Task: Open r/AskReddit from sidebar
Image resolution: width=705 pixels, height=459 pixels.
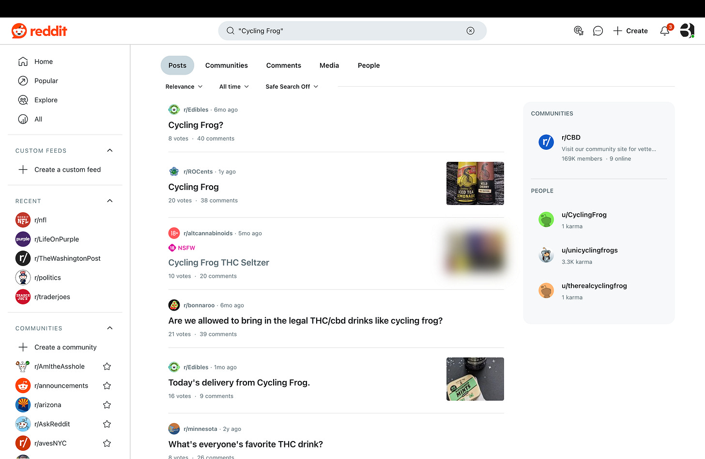Action: pos(52,424)
